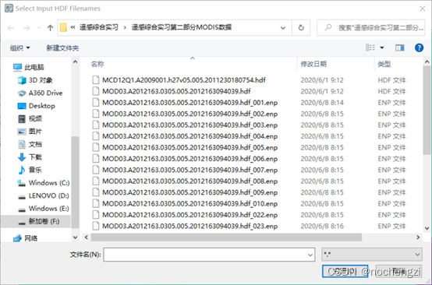The height and width of the screenshot is (285, 432).
Task: Select the hdf_010.enp file
Action: 189,204
